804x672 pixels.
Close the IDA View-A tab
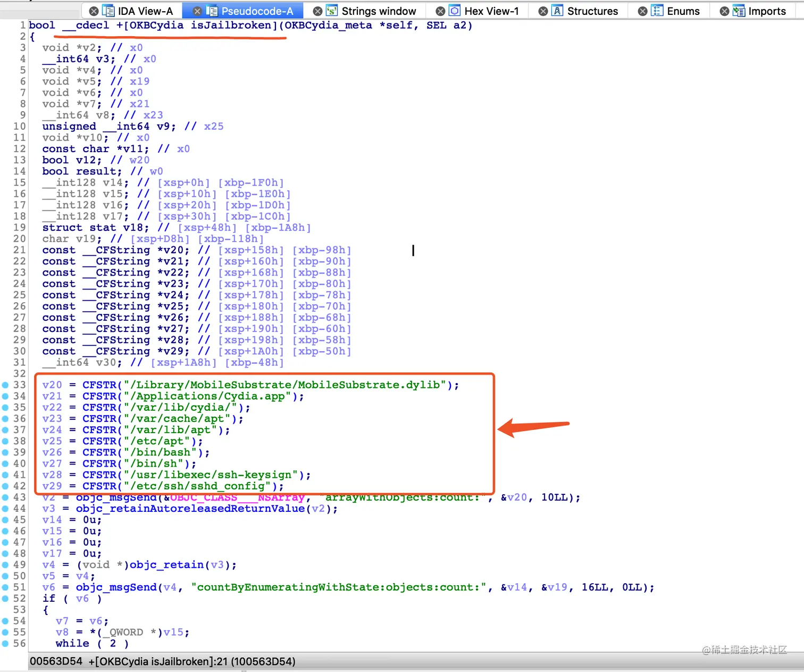(x=94, y=11)
